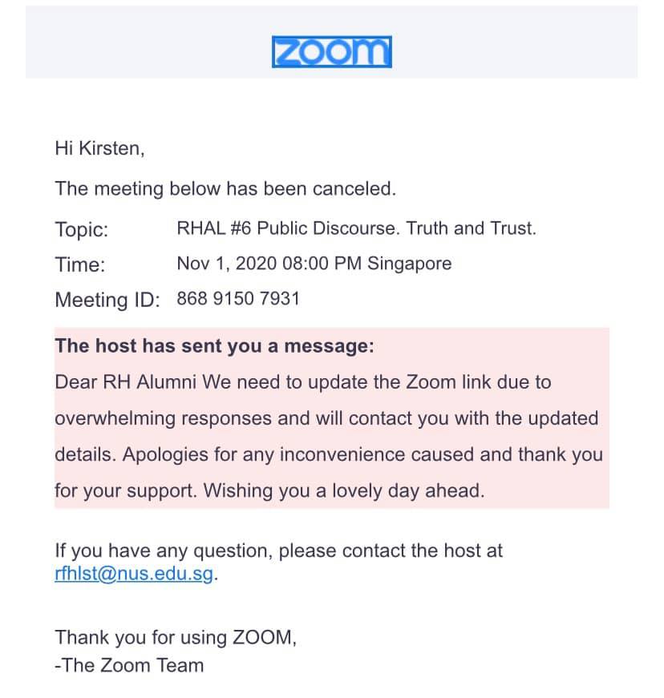Image resolution: width=664 pixels, height=698 pixels.
Task: Click the "-The Zoom Team" signature
Action: coord(129,665)
